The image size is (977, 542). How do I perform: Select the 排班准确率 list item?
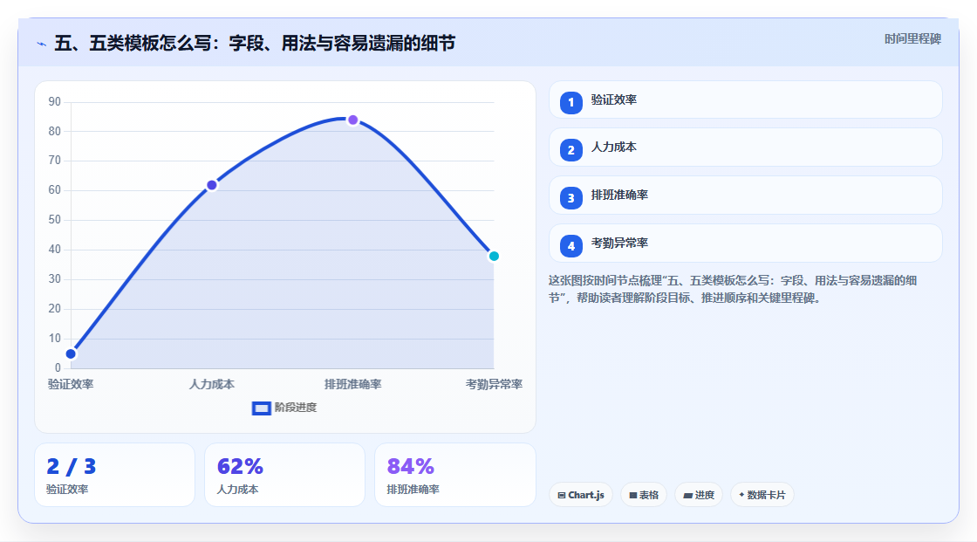(745, 196)
